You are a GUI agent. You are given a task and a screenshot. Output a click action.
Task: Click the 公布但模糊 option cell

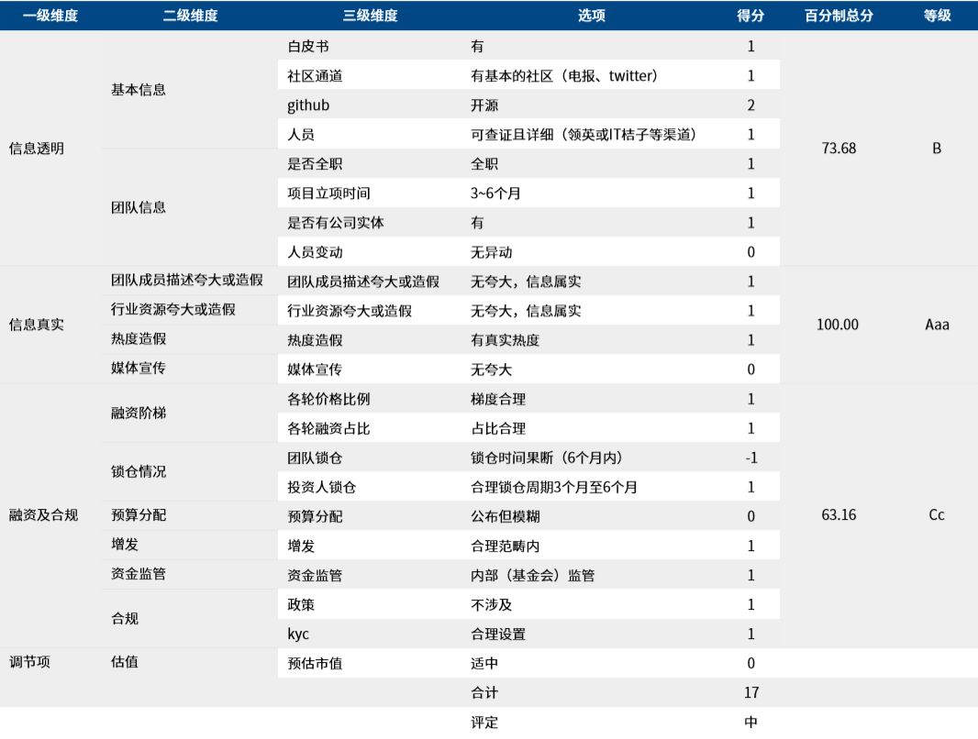(506, 516)
